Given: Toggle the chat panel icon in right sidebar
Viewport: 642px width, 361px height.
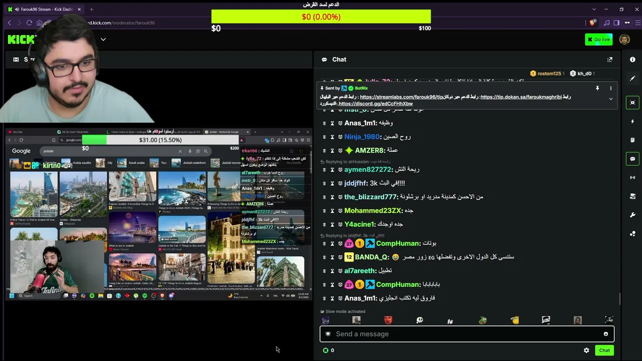Looking at the screenshot, I should point(632,159).
